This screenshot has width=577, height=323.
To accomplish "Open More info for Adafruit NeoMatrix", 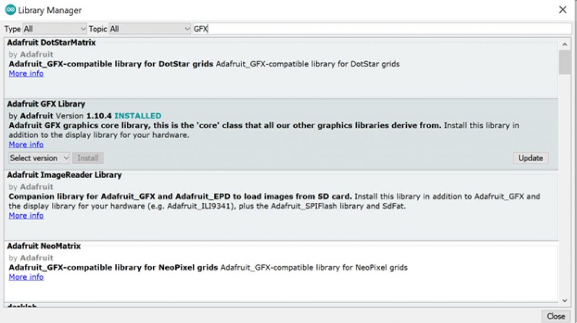I will point(26,277).
